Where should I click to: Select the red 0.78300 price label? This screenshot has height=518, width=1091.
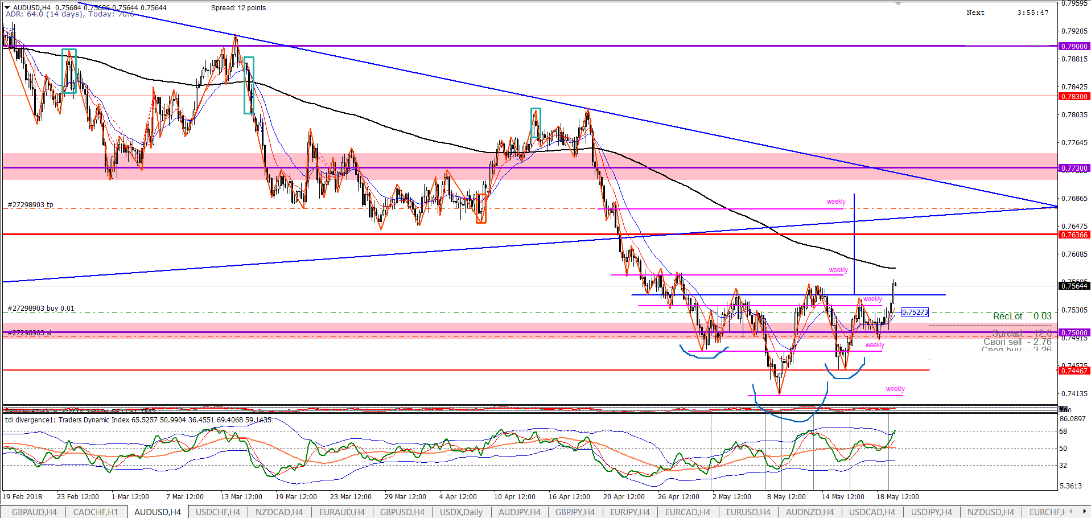(x=1074, y=96)
